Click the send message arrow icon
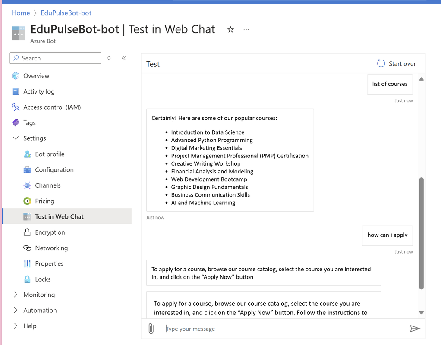Viewport: 441px width, 345px height. coord(415,329)
